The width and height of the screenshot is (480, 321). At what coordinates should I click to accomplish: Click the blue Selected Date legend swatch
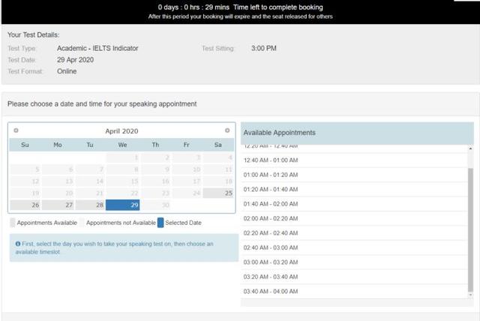click(x=160, y=223)
